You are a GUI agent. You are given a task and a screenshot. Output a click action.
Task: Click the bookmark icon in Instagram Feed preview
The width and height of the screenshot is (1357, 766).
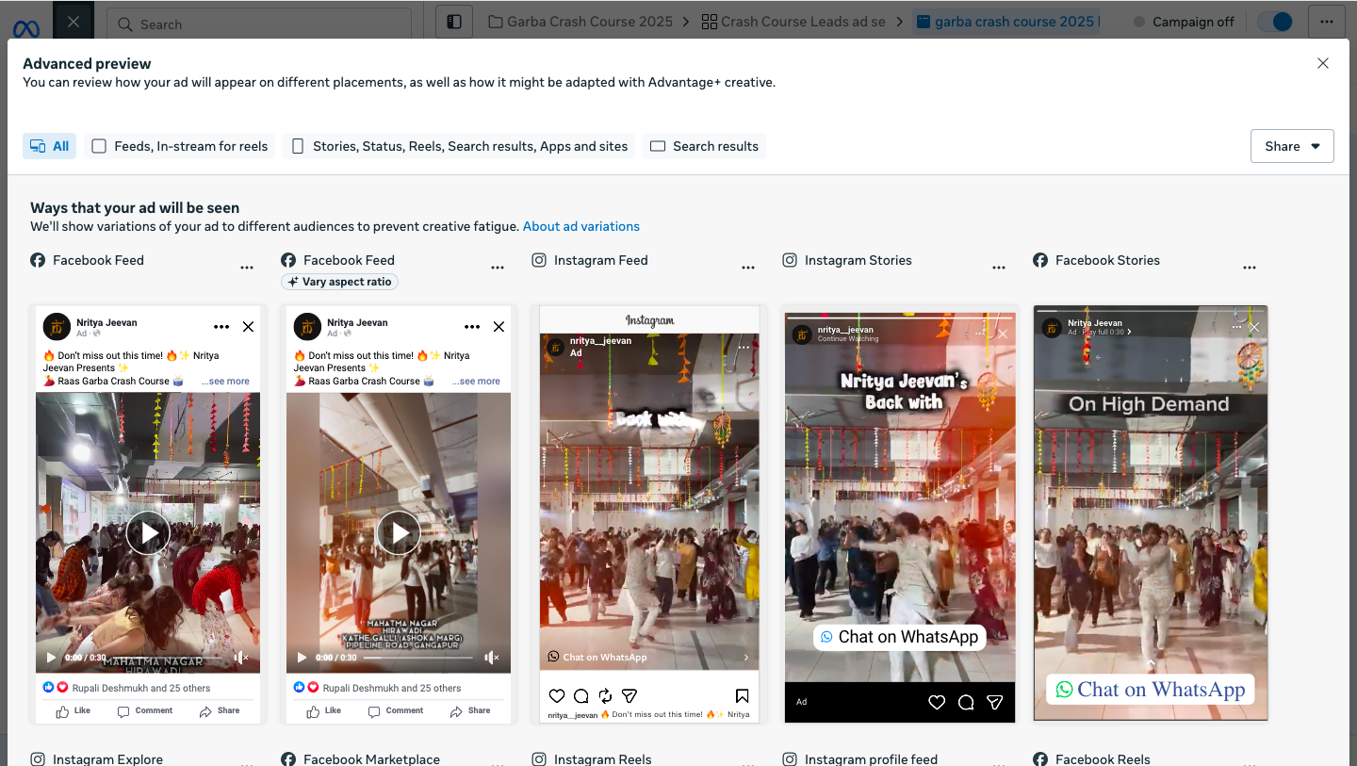coord(743,696)
